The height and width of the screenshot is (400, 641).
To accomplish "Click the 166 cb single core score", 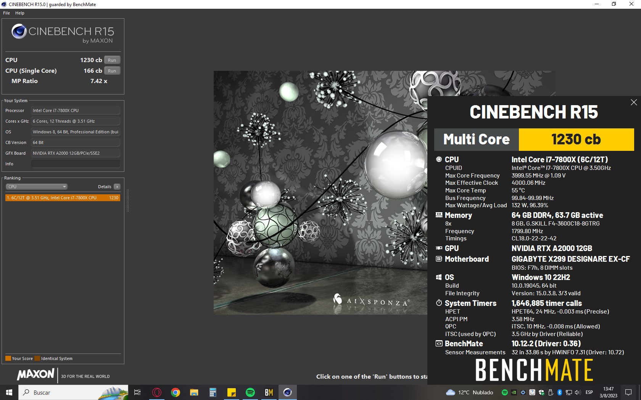I will coord(93,70).
